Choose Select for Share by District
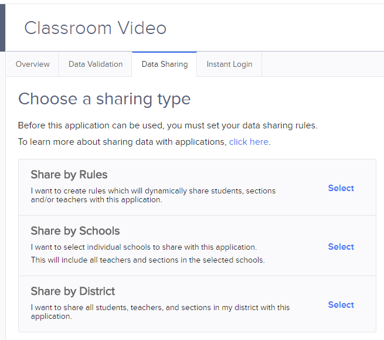The height and width of the screenshot is (340, 384). click(x=341, y=305)
